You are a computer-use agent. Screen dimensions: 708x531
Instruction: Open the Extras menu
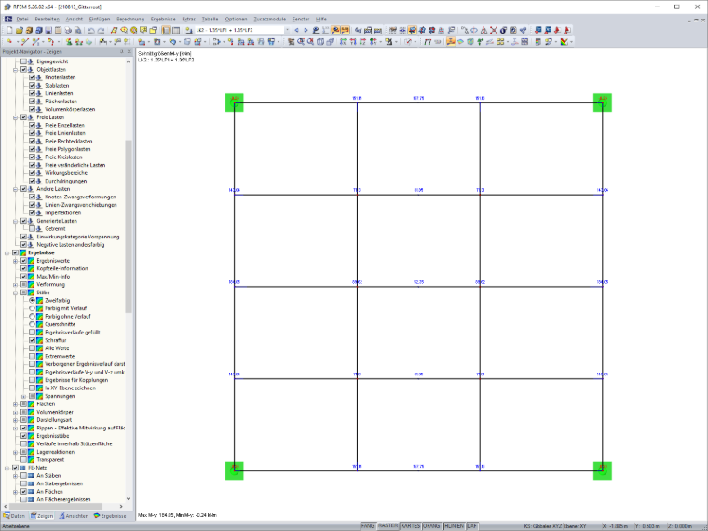(x=189, y=19)
